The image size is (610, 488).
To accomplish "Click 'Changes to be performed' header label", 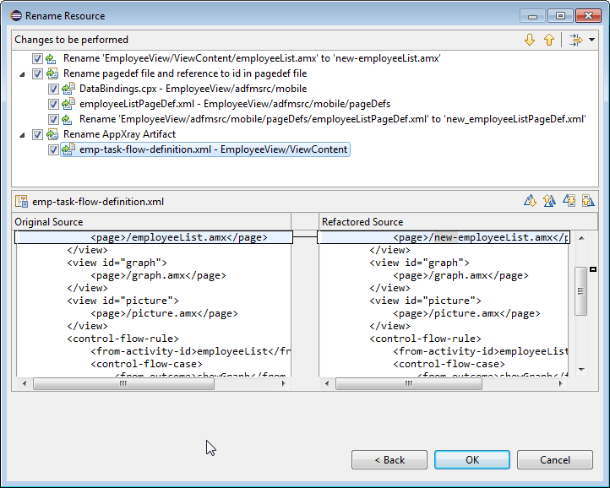I will coord(71,40).
